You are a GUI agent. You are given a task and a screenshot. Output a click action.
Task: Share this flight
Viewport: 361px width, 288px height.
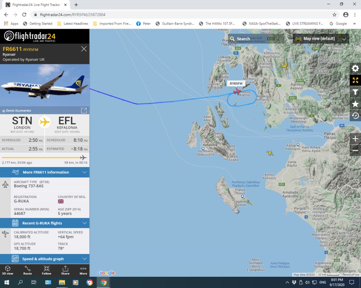pos(65,270)
